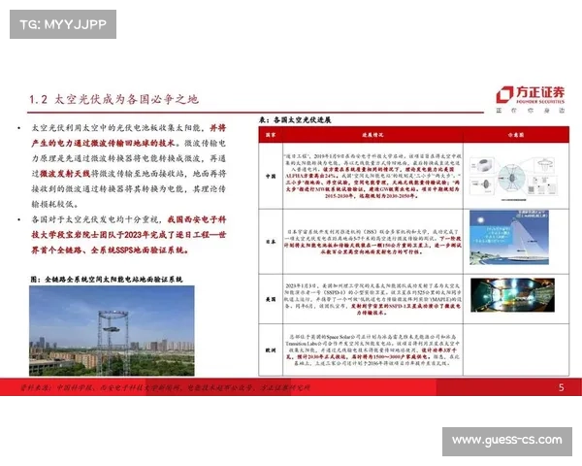Click the second bullet paragraph 各国对于太空光伏发电
This screenshot has width=582, height=466.
tap(128, 235)
